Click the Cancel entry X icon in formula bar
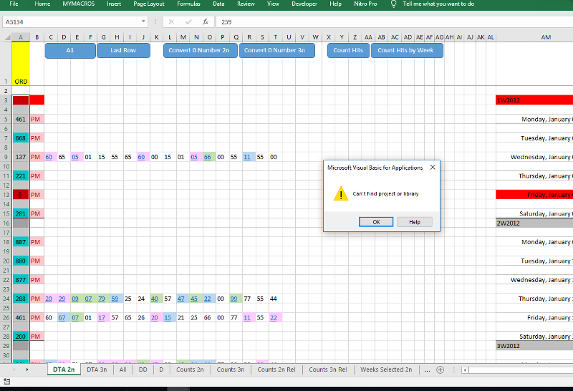 pyautogui.click(x=171, y=22)
